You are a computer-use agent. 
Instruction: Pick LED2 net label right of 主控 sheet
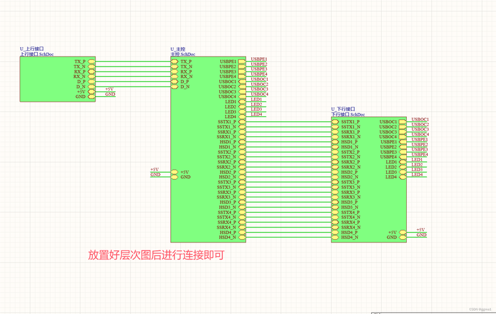256,104
